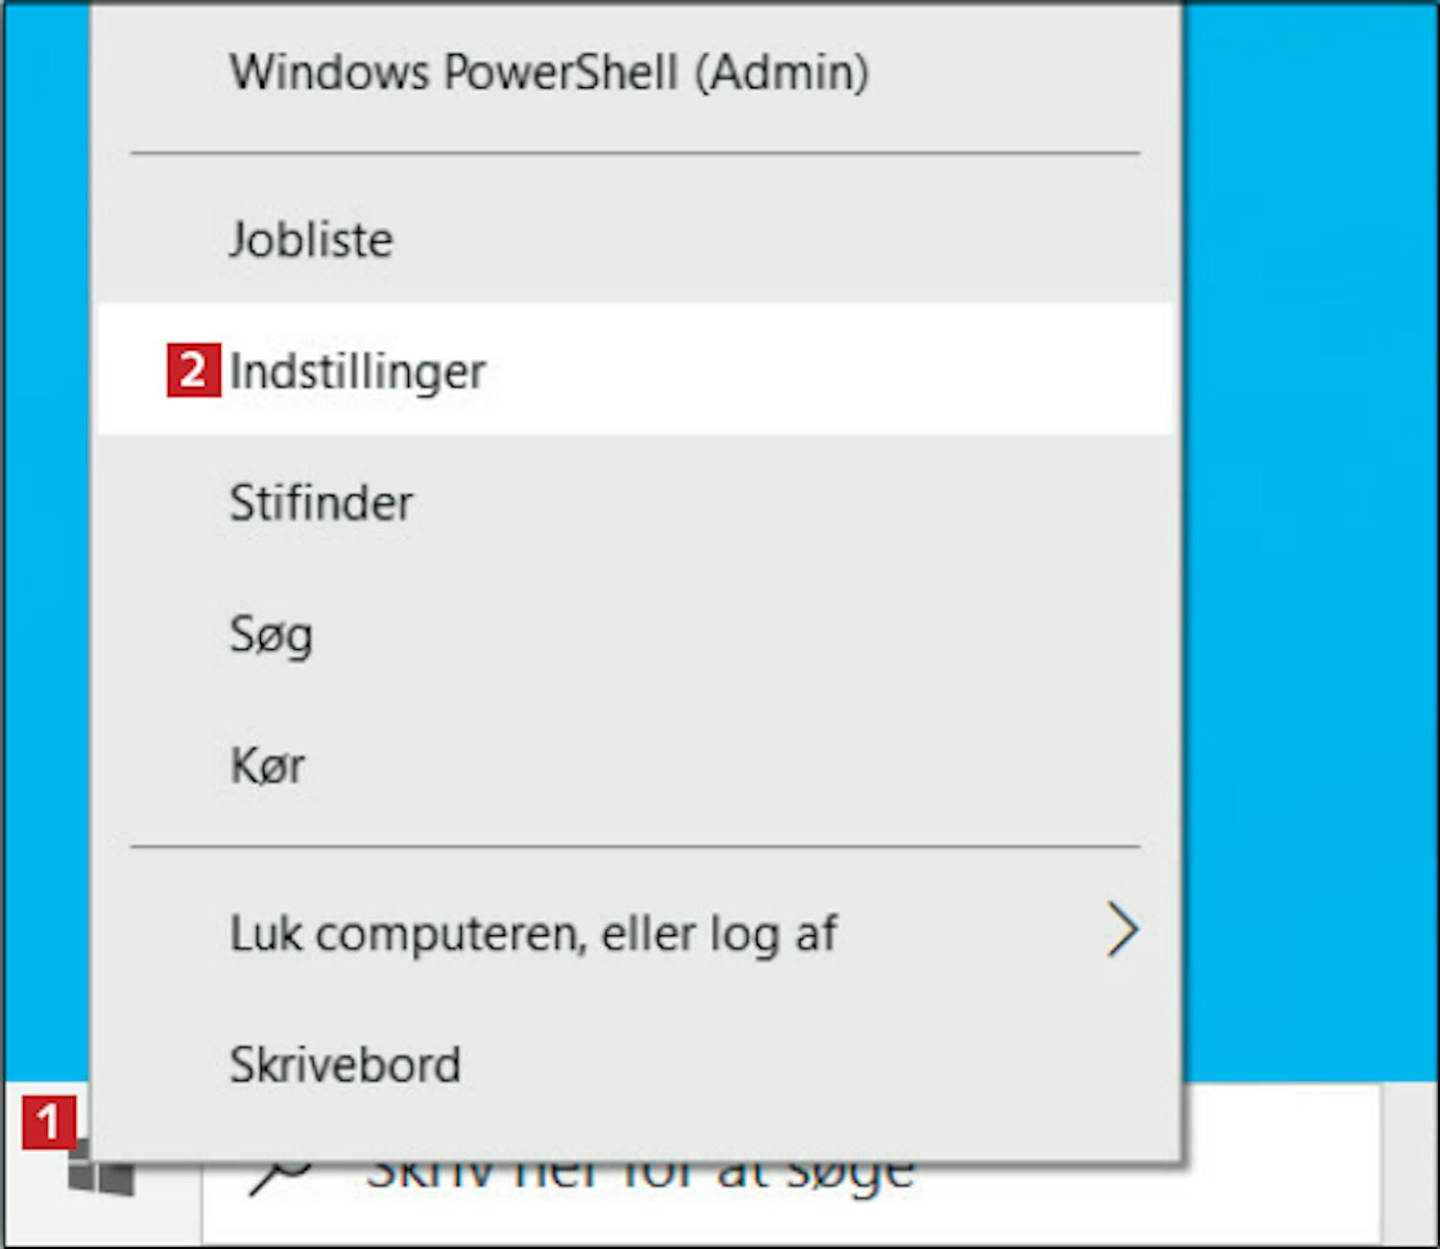Click blank space right of Skrivebord label
The width and height of the screenshot is (1440, 1249).
pyautogui.click(x=816, y=1064)
